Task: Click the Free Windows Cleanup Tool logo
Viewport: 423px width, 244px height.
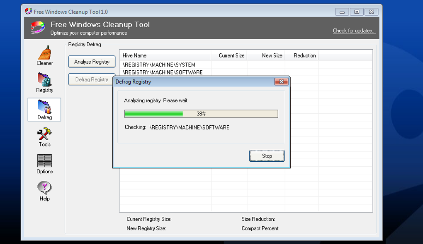Action: (x=38, y=28)
